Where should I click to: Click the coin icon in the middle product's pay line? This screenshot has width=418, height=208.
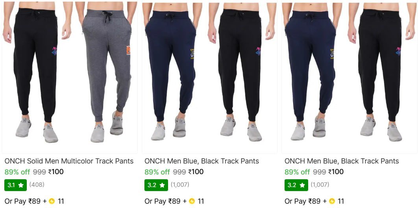[x=192, y=201]
